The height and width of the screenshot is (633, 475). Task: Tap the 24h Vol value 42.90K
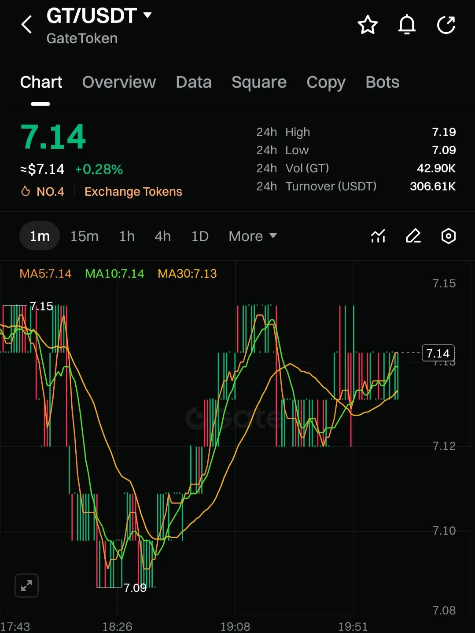436,168
